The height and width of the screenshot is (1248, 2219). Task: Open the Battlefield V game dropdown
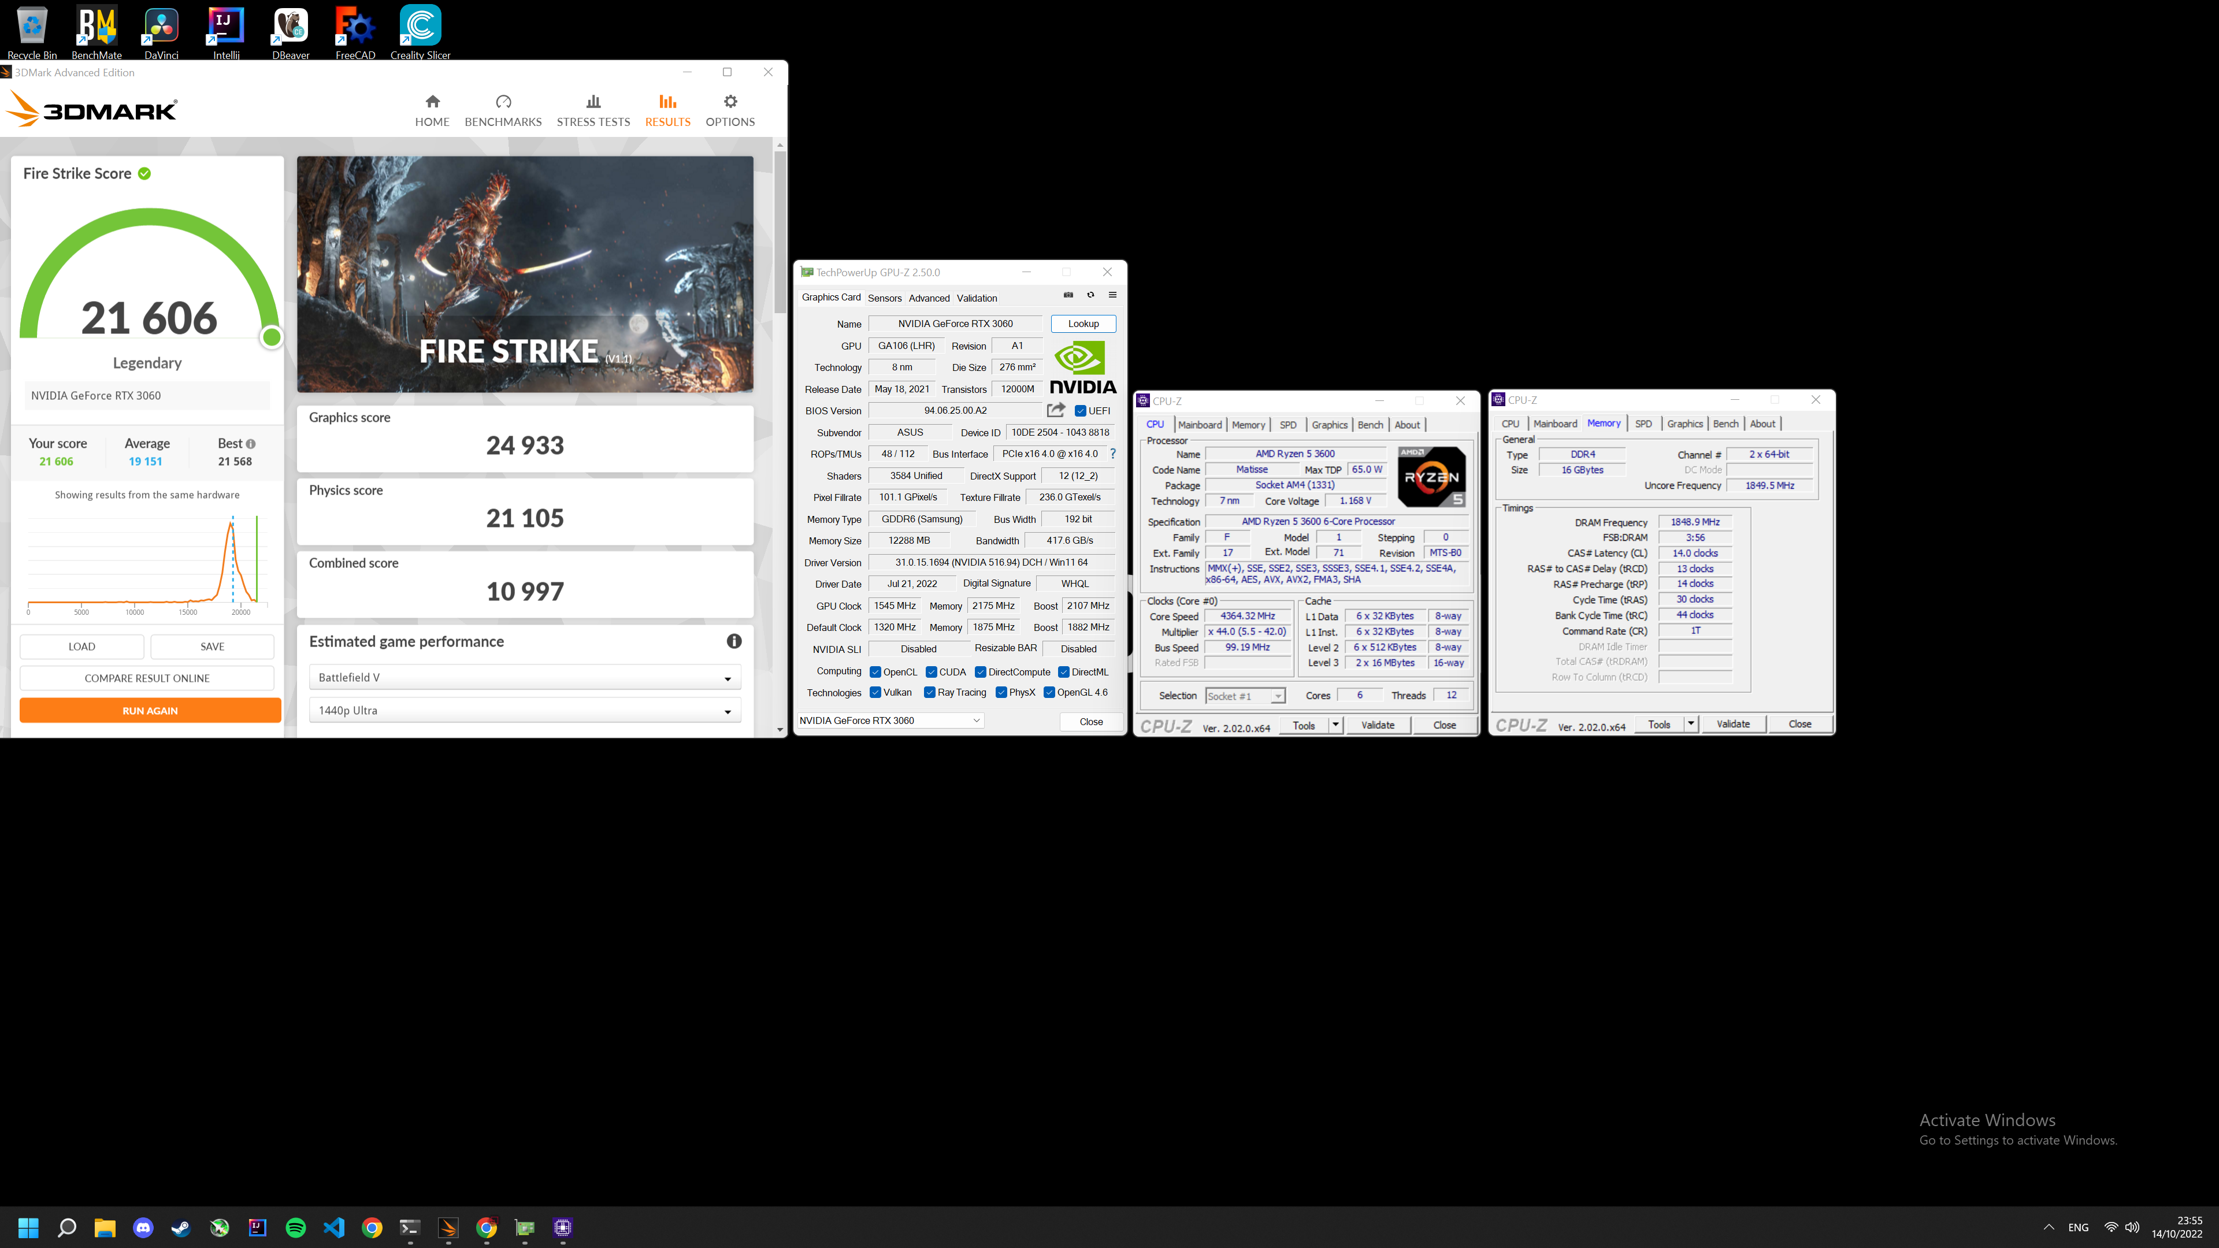click(x=525, y=678)
